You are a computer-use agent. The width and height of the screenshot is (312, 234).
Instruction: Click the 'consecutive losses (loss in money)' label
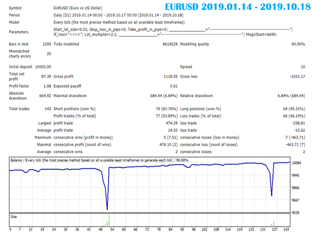[210, 137]
